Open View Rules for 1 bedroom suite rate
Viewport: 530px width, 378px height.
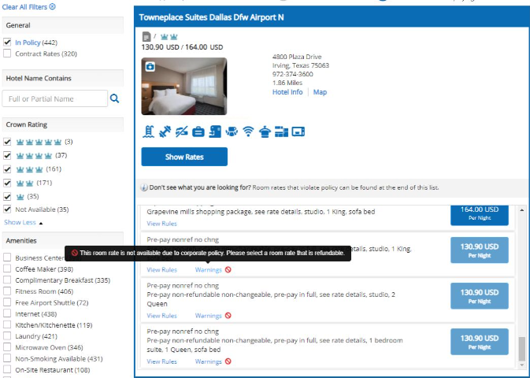[x=161, y=361]
